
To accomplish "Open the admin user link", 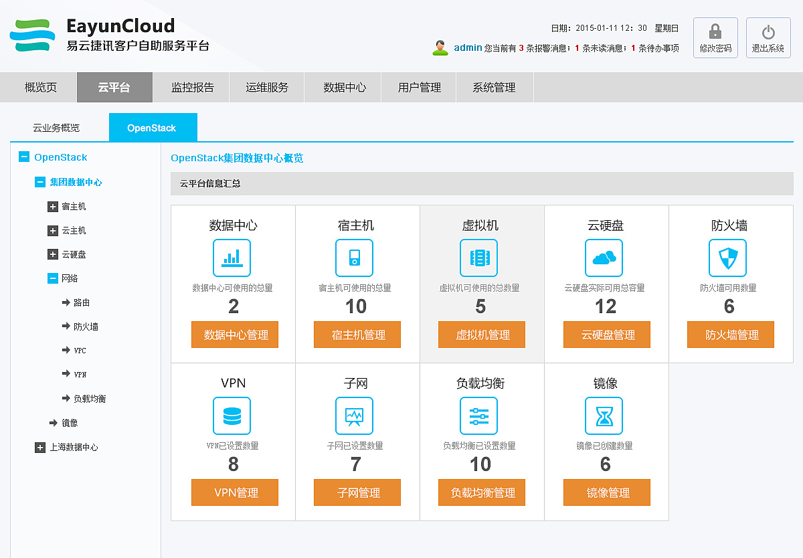I will 467,48.
